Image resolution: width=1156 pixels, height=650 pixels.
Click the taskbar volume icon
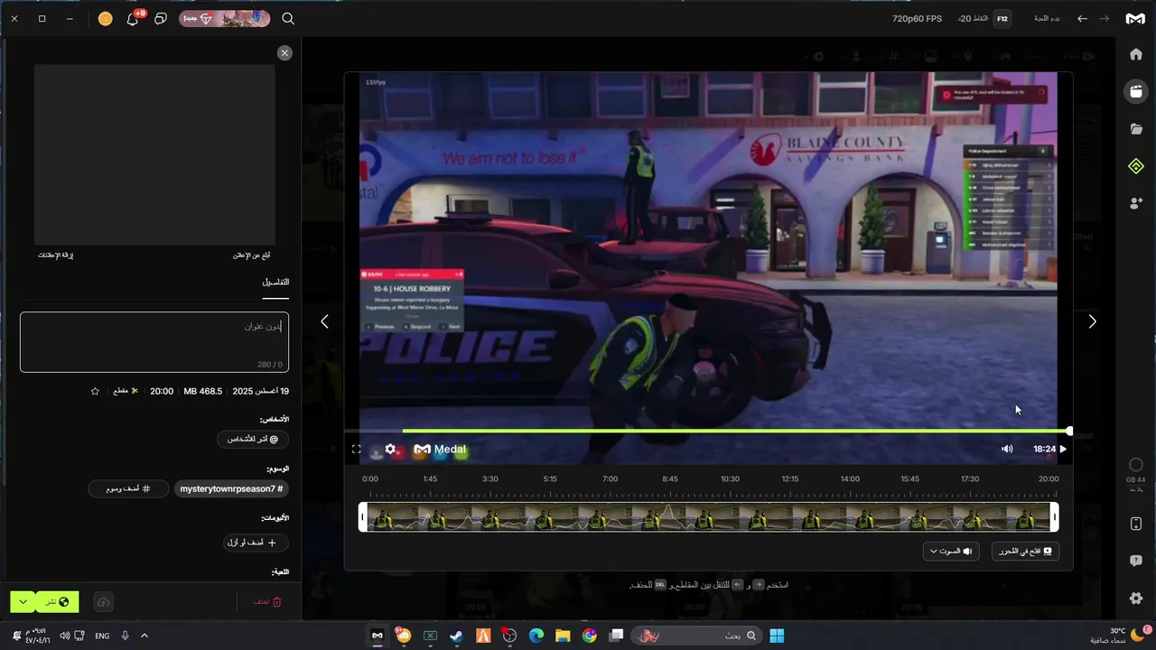(64, 636)
